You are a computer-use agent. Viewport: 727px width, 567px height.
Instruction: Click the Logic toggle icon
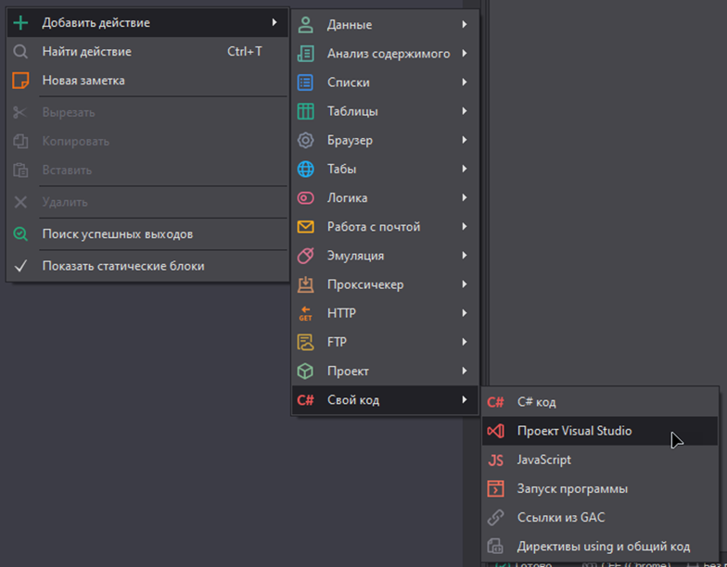coord(305,197)
